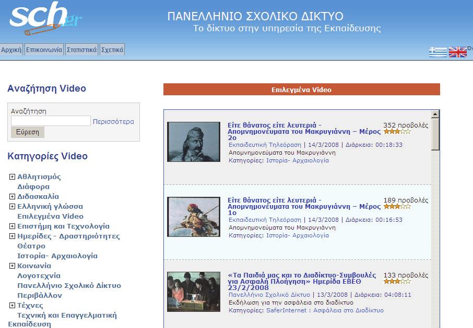Click the Εκδήλωση για την ασφάλεια στο διαδίκτυο description

[291, 302]
